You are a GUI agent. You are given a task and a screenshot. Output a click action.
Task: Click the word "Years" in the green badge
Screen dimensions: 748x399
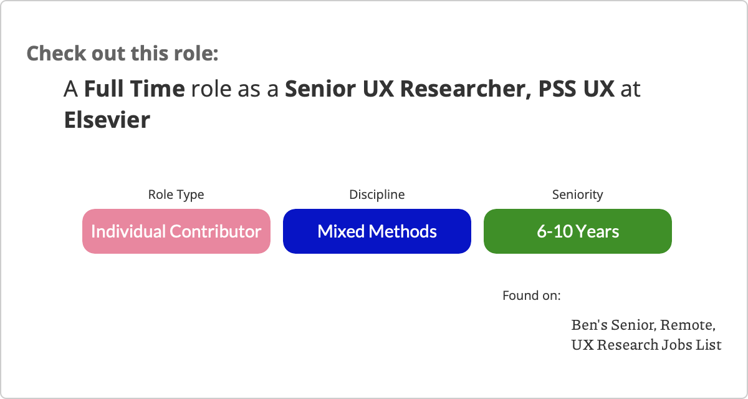click(x=597, y=231)
